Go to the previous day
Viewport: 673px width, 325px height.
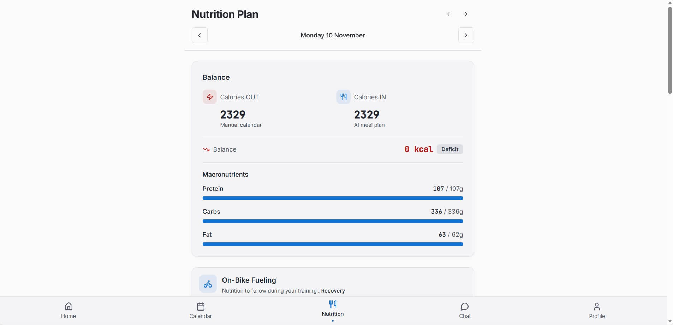[x=199, y=35]
